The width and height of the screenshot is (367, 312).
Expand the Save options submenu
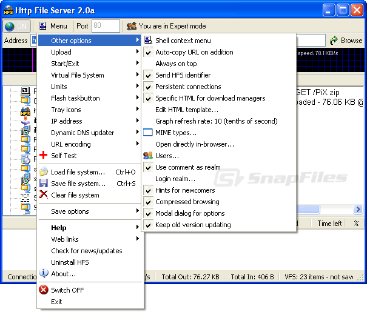(89, 211)
